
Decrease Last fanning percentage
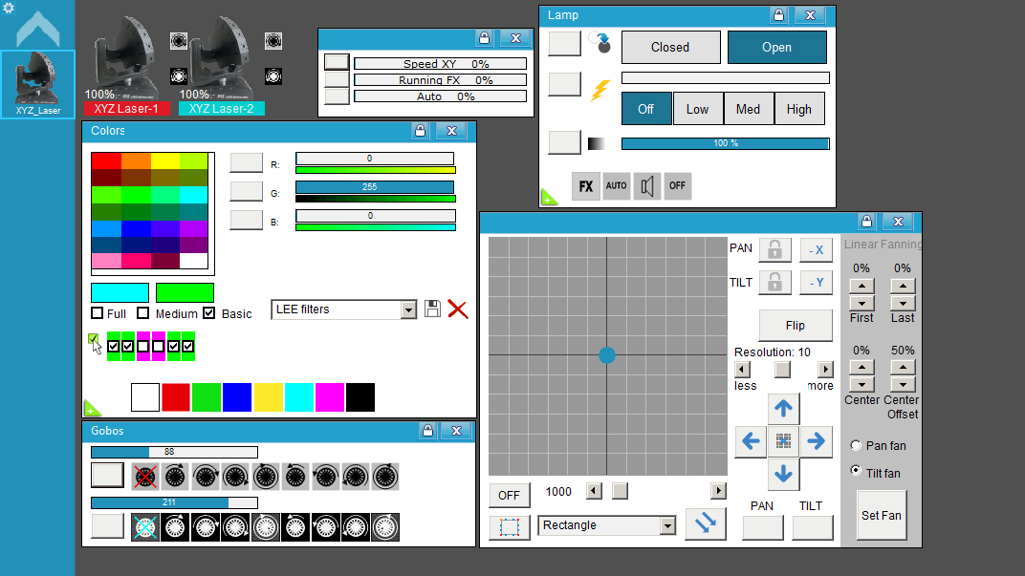[x=903, y=303]
